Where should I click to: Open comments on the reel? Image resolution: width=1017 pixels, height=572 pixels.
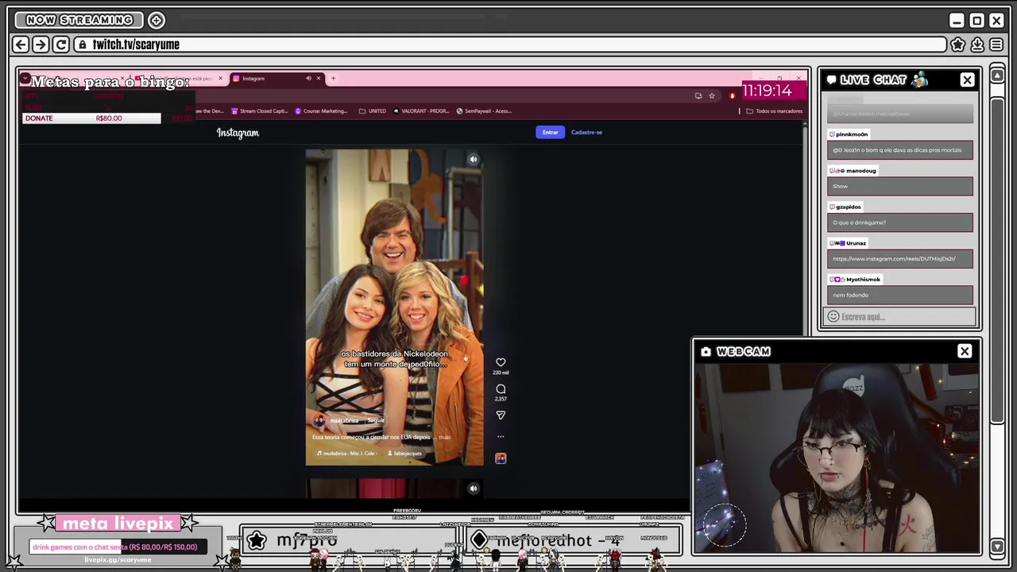pos(501,389)
